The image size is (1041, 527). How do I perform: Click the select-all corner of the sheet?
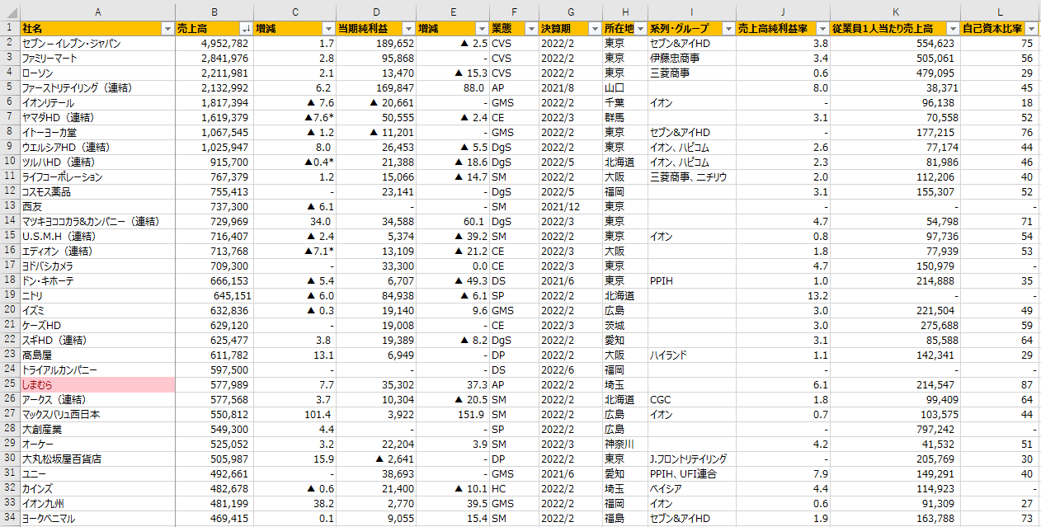[10, 12]
